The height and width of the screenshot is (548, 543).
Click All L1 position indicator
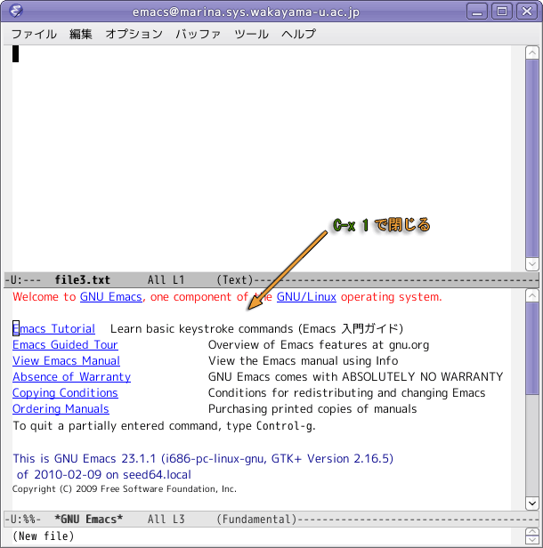[x=166, y=280]
